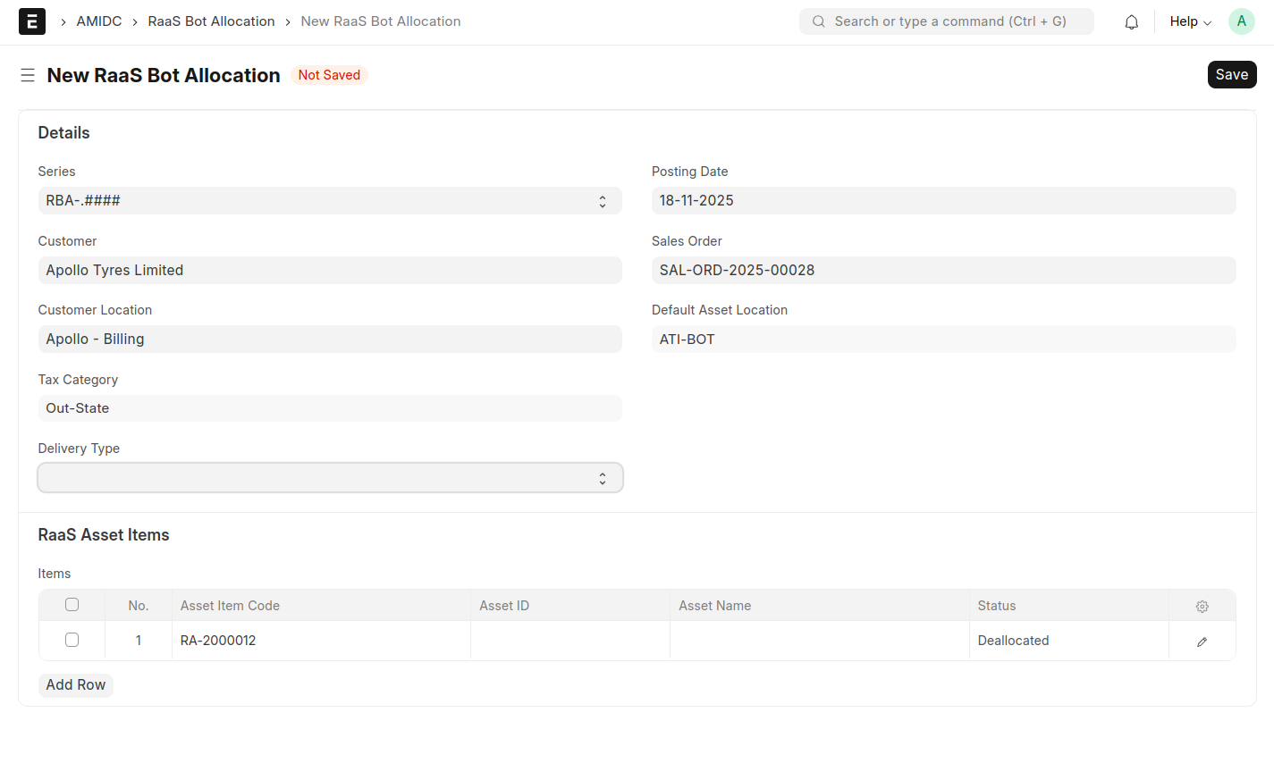
Task: Open the Help menu
Action: click(1189, 21)
